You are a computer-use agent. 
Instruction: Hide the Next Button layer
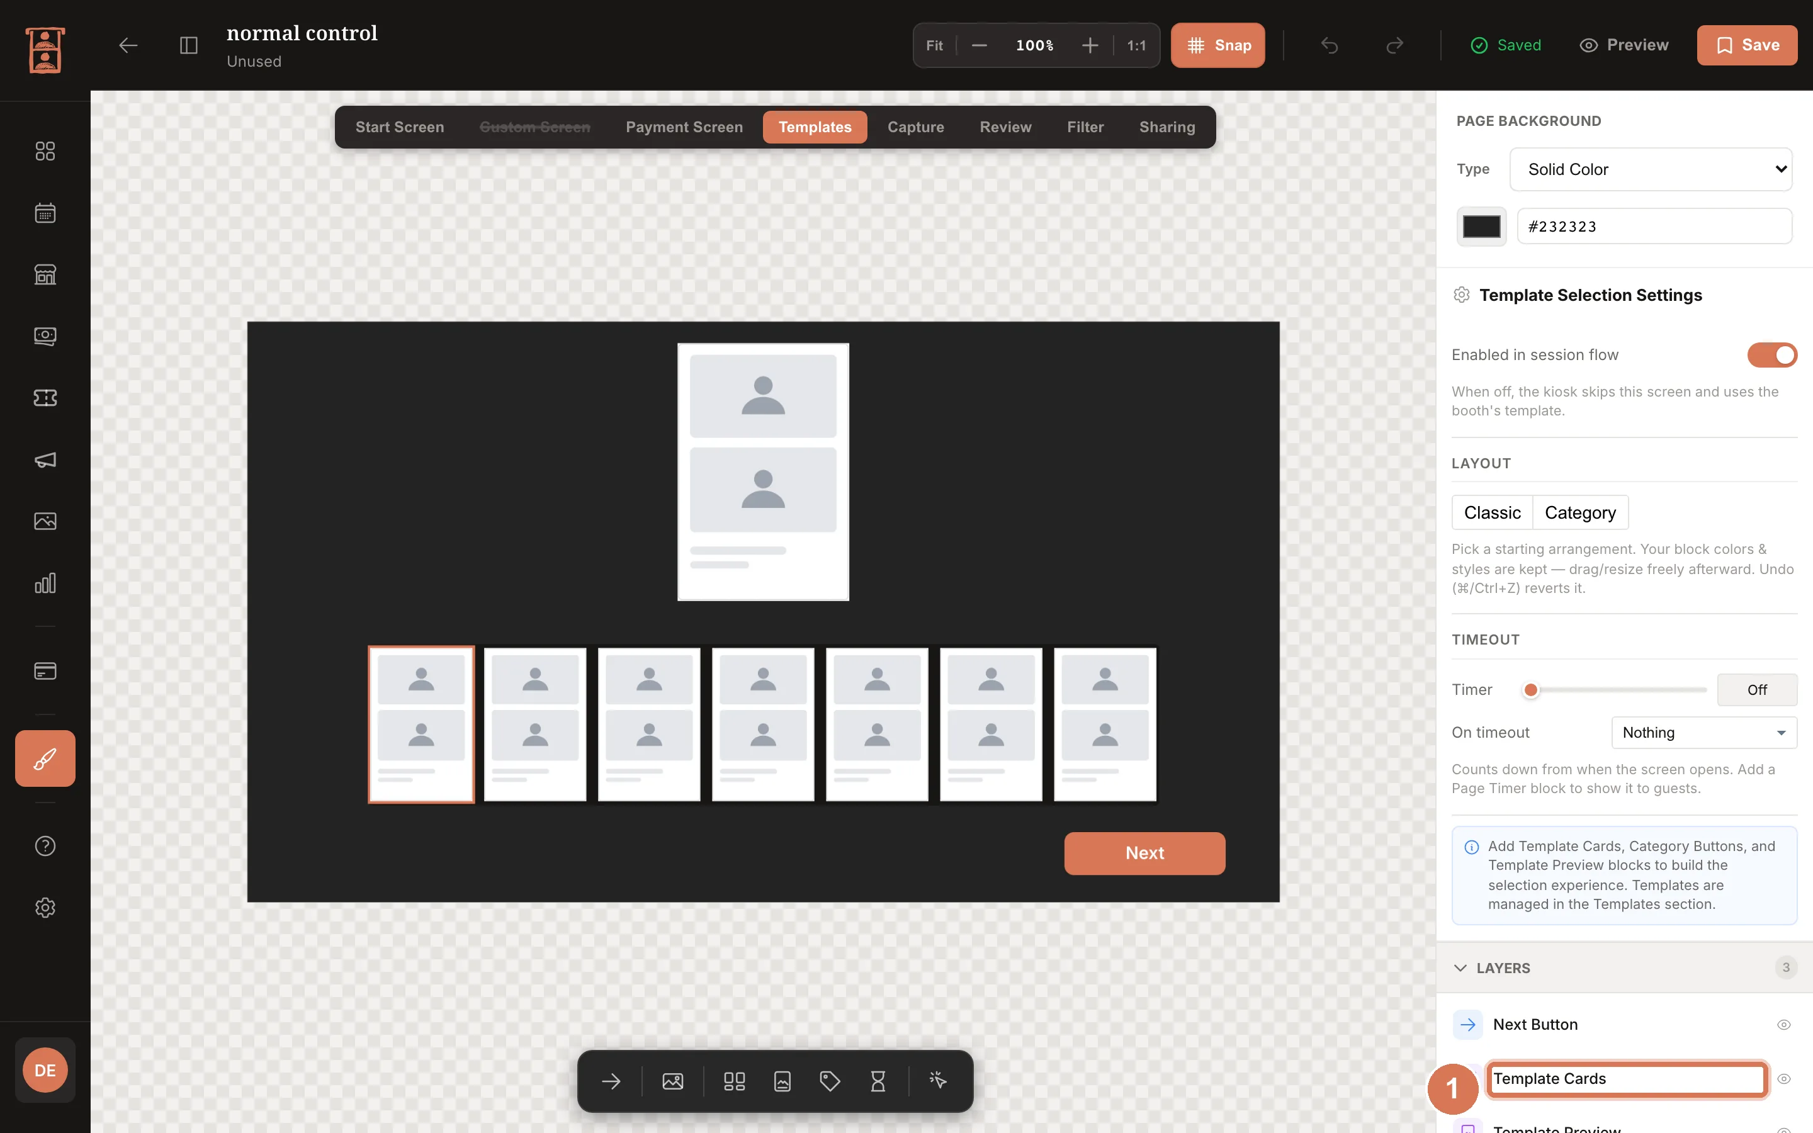click(1784, 1024)
